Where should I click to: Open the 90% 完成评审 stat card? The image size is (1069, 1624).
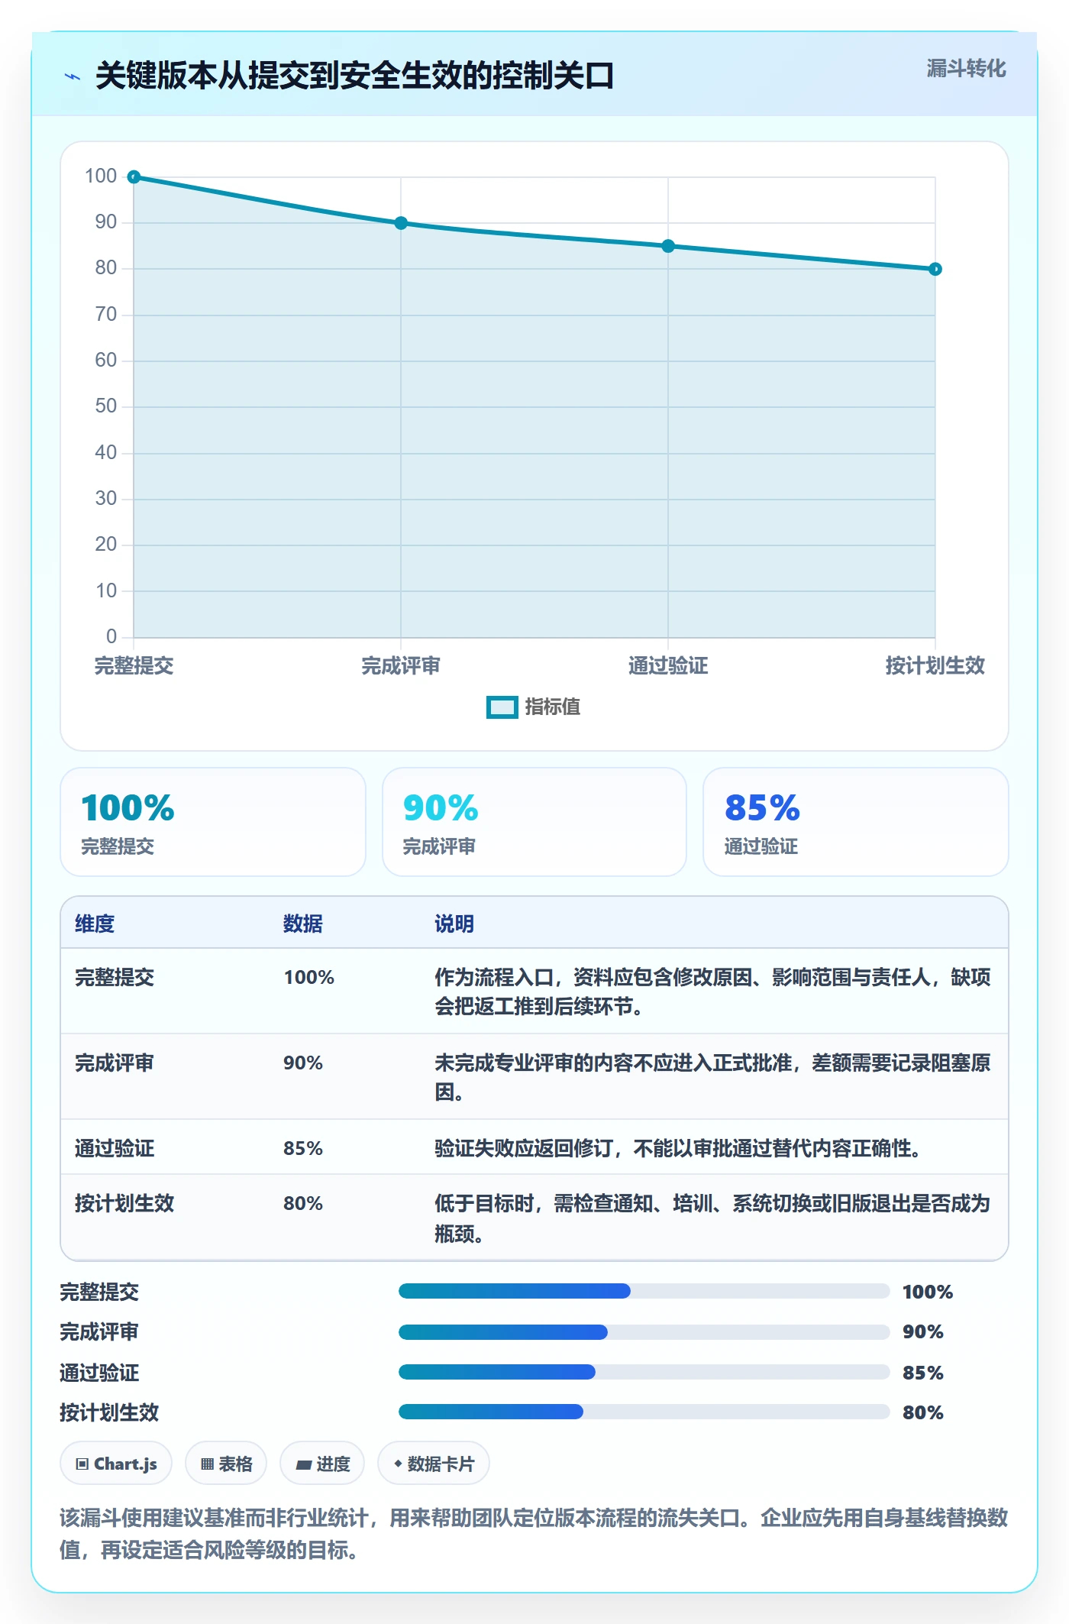534,822
